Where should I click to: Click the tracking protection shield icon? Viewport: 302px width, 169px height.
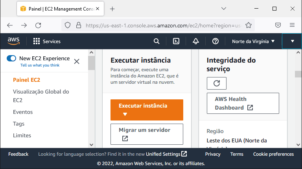[x=68, y=25]
